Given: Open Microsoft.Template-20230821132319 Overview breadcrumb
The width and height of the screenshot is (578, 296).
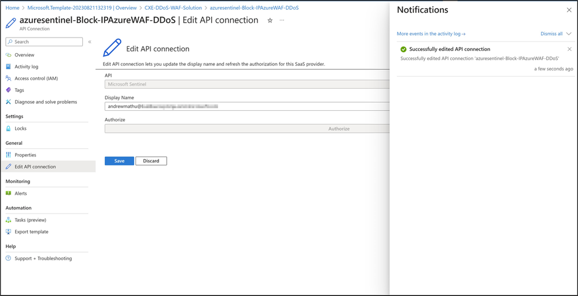Looking at the screenshot, I should click(x=82, y=8).
